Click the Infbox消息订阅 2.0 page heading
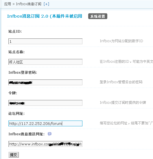The width and height of the screenshot is (153, 159). click(45, 16)
